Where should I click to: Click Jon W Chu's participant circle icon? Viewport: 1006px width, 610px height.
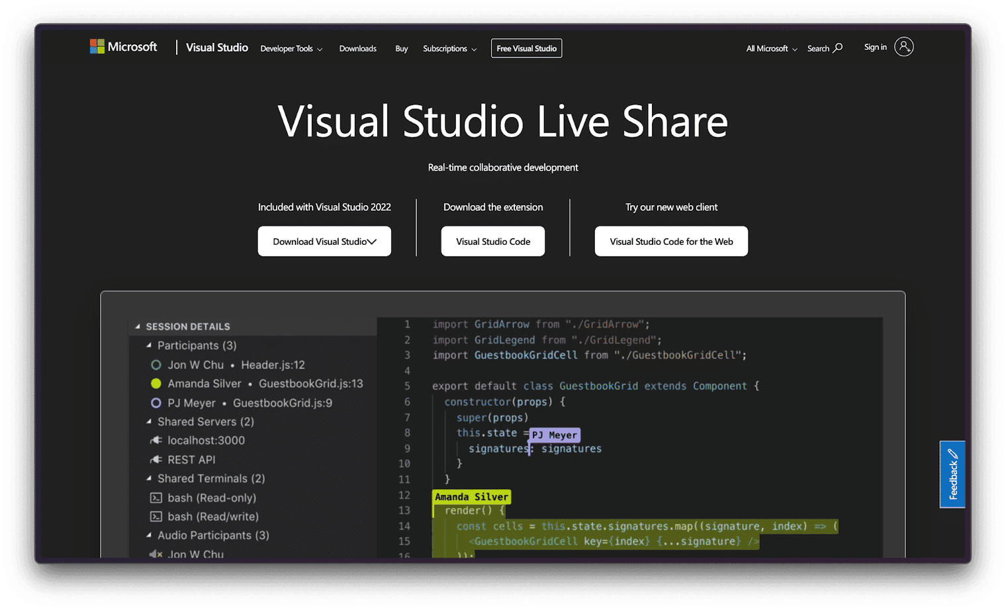coord(156,365)
